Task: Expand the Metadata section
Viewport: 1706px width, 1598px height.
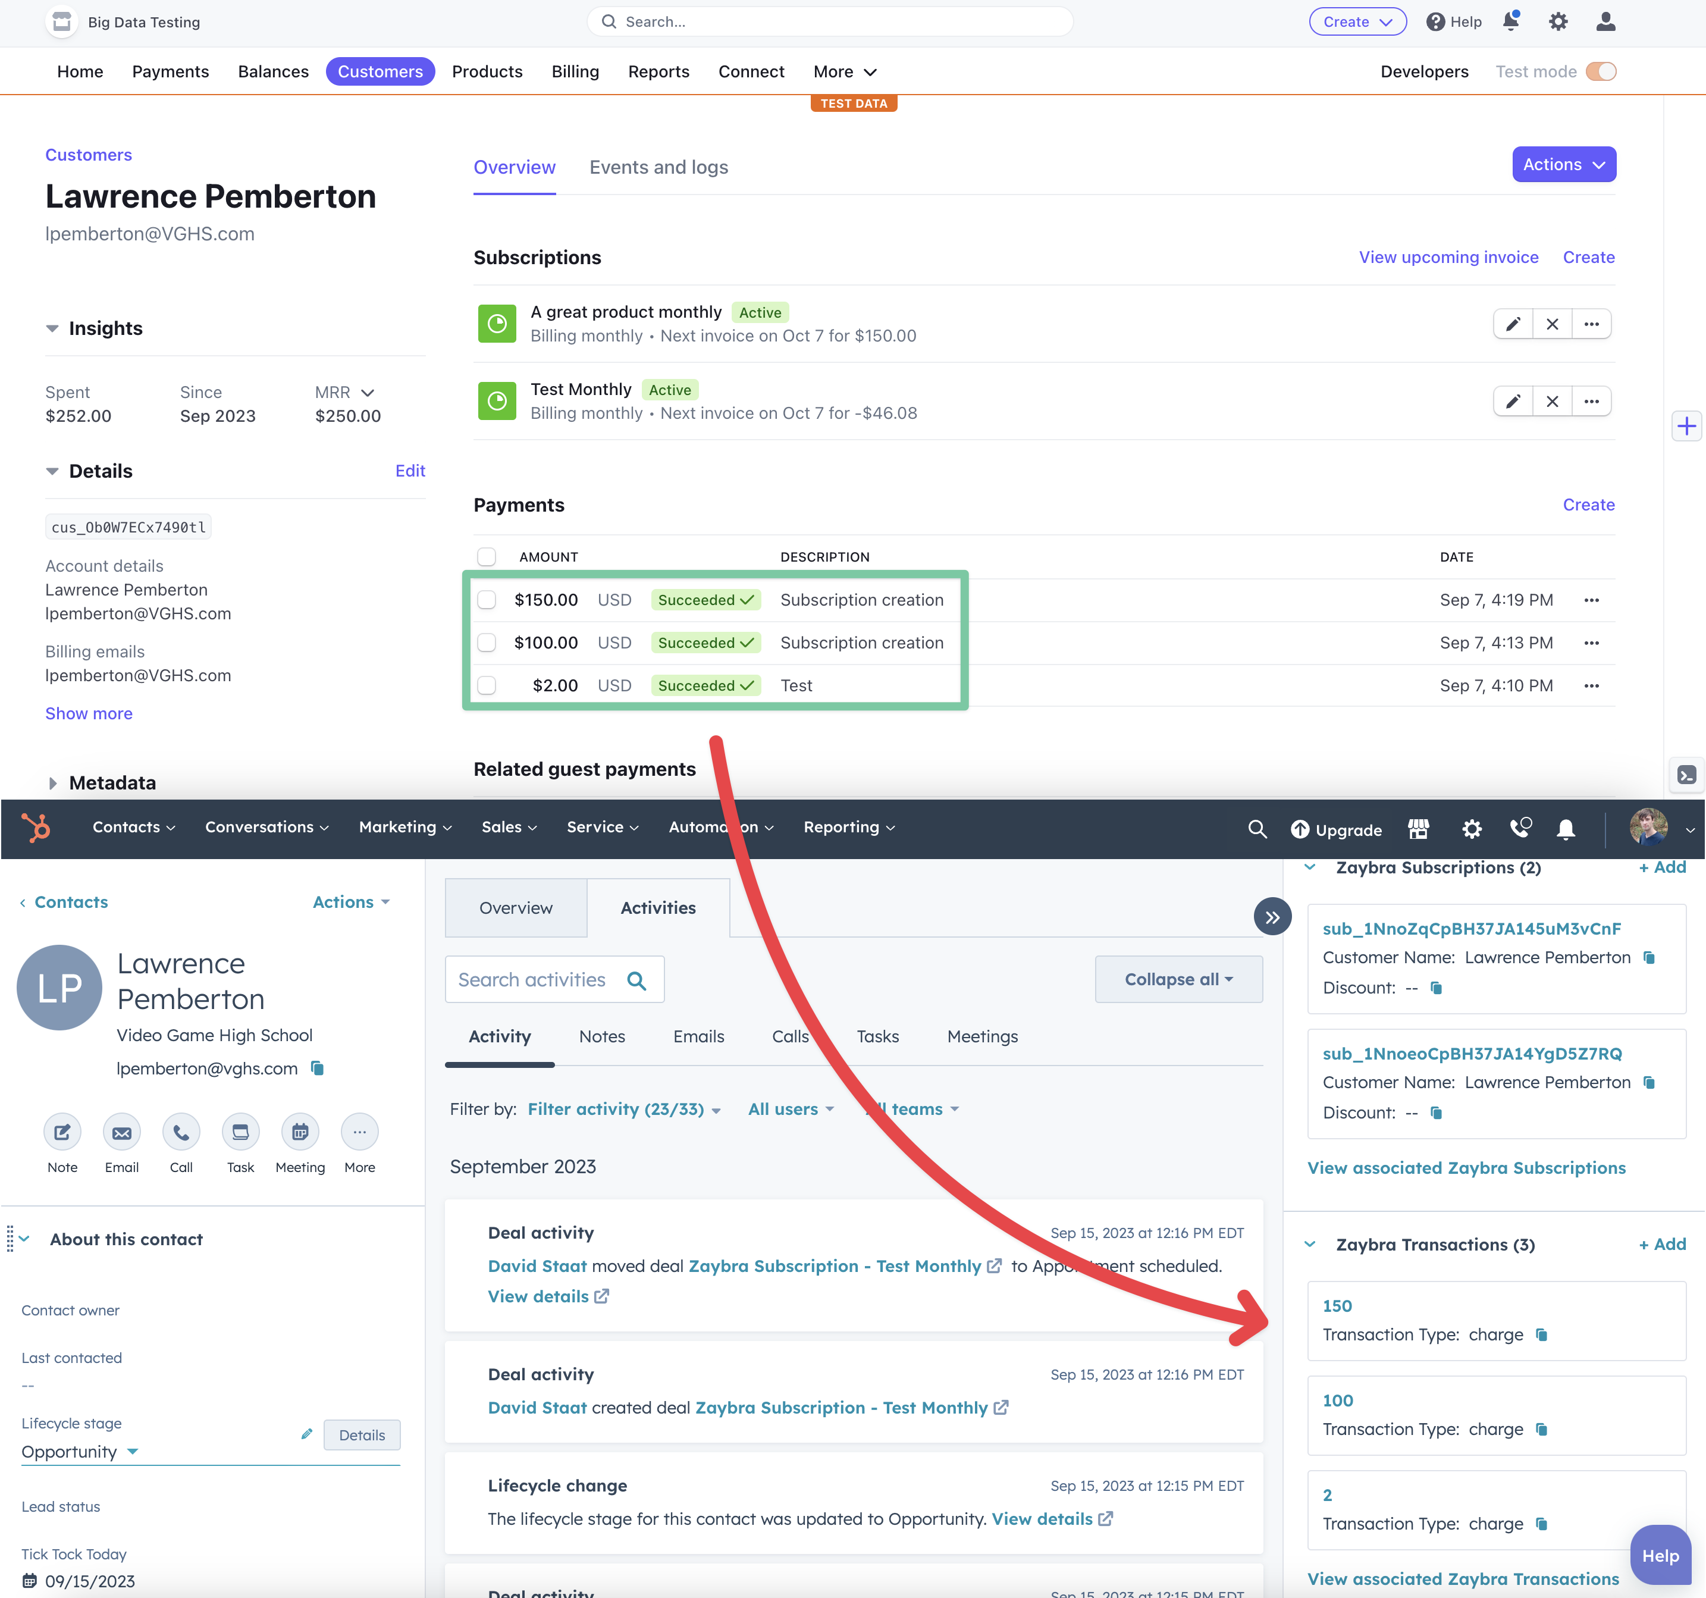Action: click(x=52, y=783)
